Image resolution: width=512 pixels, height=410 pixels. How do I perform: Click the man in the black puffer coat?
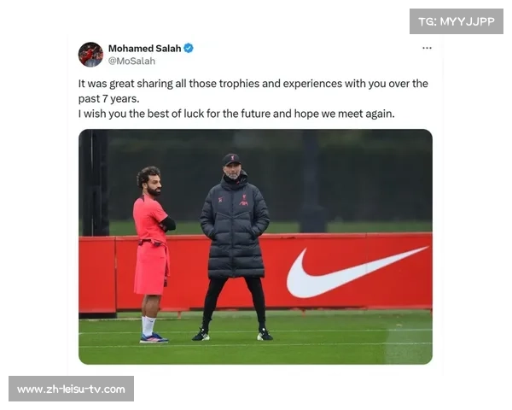[x=234, y=247]
